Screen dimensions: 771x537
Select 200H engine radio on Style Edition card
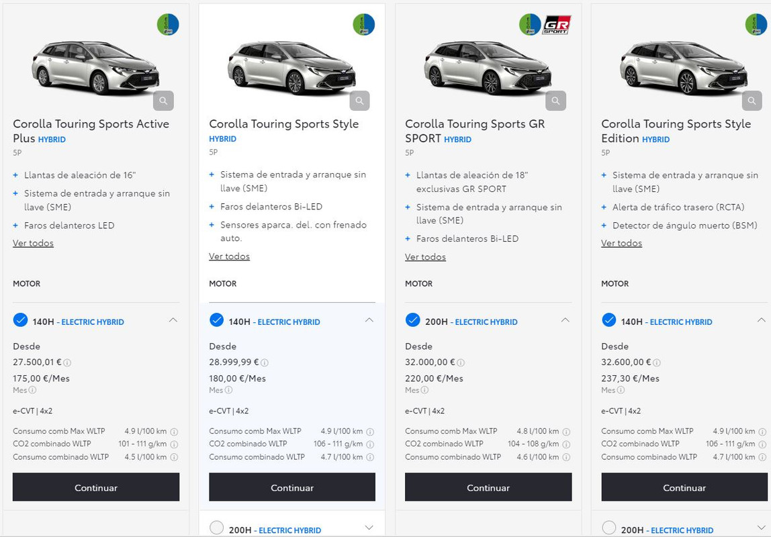pyautogui.click(x=608, y=528)
